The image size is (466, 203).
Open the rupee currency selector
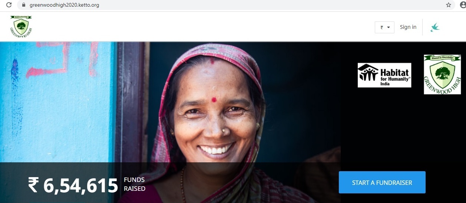384,27
